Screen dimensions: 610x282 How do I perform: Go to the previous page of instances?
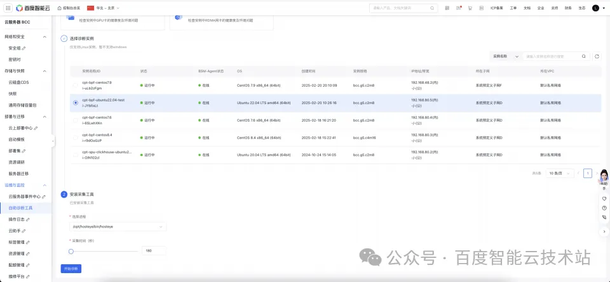click(578, 173)
